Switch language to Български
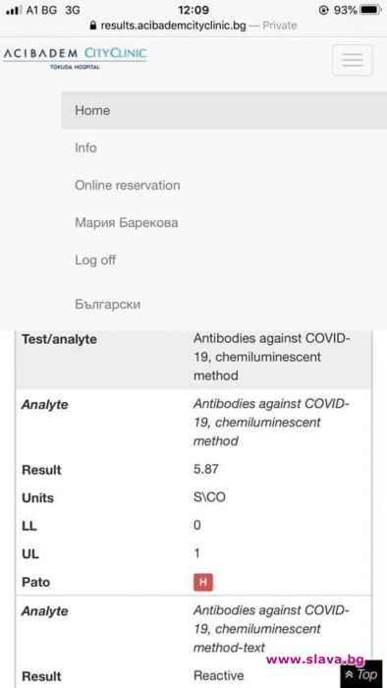 coord(108,304)
